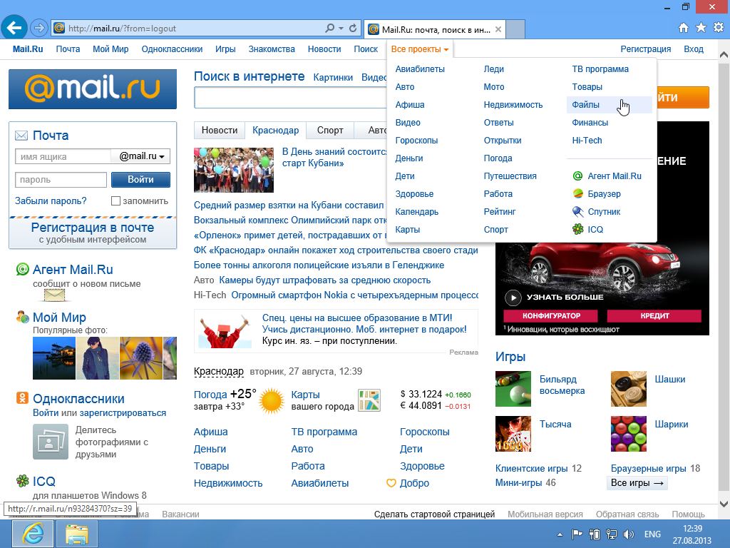Choose Гороскопы in the projects menu

416,141
